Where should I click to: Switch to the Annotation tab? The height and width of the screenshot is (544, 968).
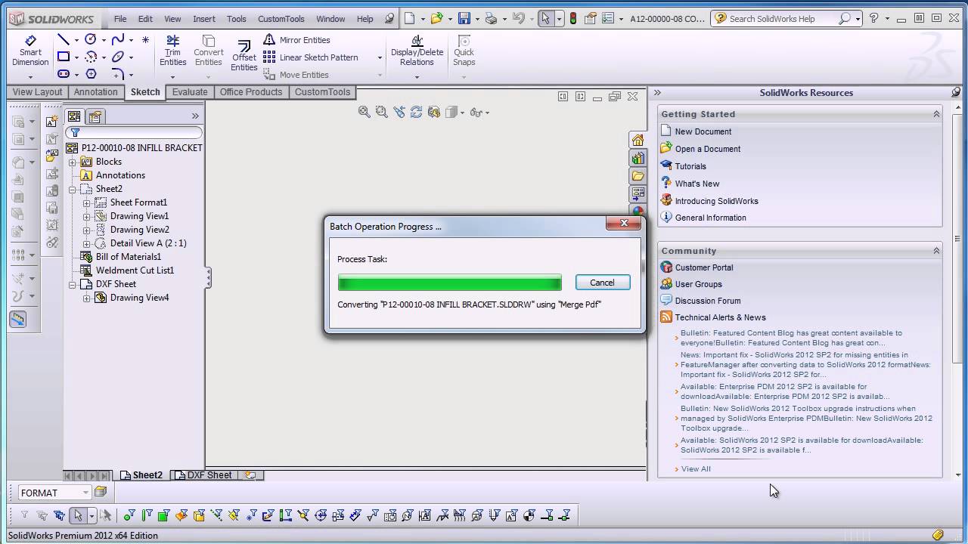95,92
